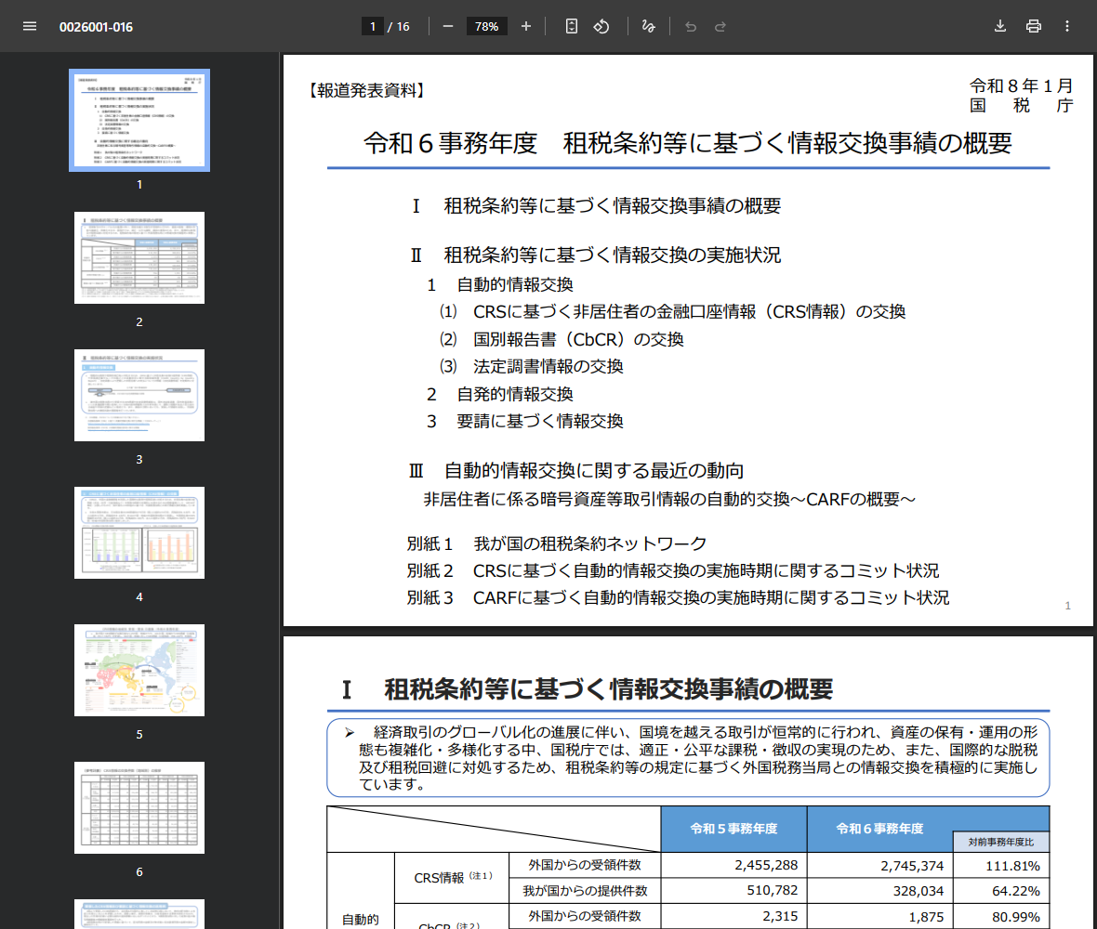1097x929 pixels.
Task: Select page 1 thumbnail
Action: point(139,120)
